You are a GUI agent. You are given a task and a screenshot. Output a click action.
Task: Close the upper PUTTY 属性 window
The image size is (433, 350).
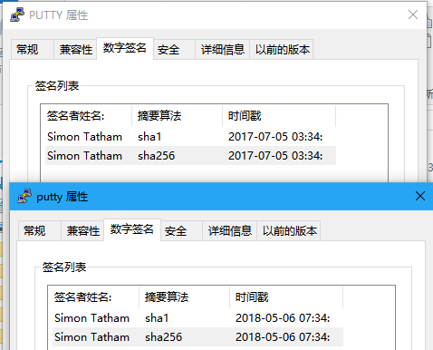click(413, 15)
